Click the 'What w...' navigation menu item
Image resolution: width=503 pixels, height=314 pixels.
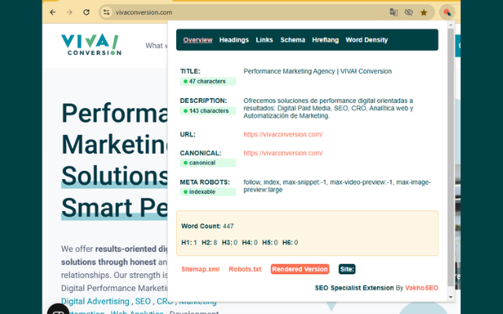pos(156,46)
